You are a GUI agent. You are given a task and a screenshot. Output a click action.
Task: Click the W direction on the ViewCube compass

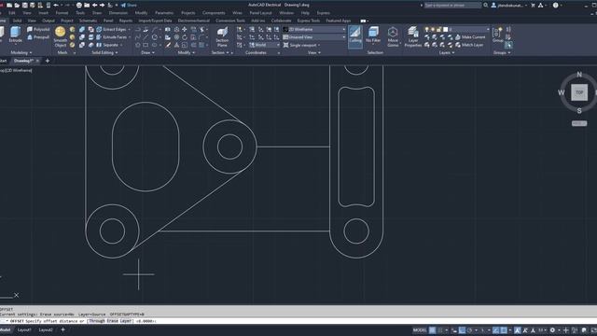tap(562, 92)
